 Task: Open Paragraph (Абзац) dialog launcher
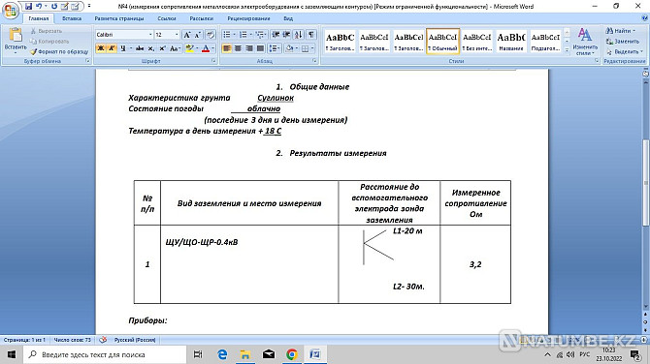pos(314,61)
